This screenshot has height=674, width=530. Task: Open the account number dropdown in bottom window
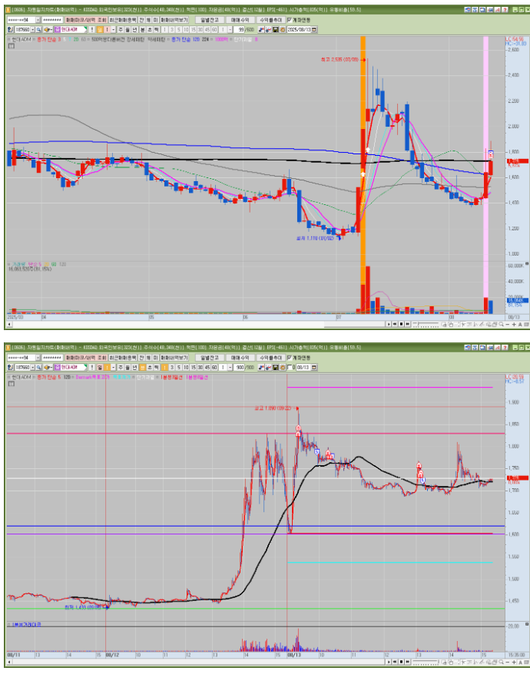coord(38,358)
